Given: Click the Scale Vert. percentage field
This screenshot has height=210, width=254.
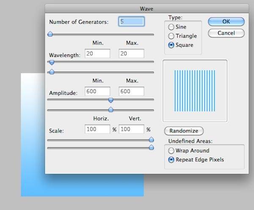Looking at the screenshot, I should [x=132, y=129].
